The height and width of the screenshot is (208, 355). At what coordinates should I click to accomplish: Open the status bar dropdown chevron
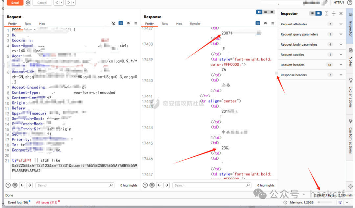347,202
